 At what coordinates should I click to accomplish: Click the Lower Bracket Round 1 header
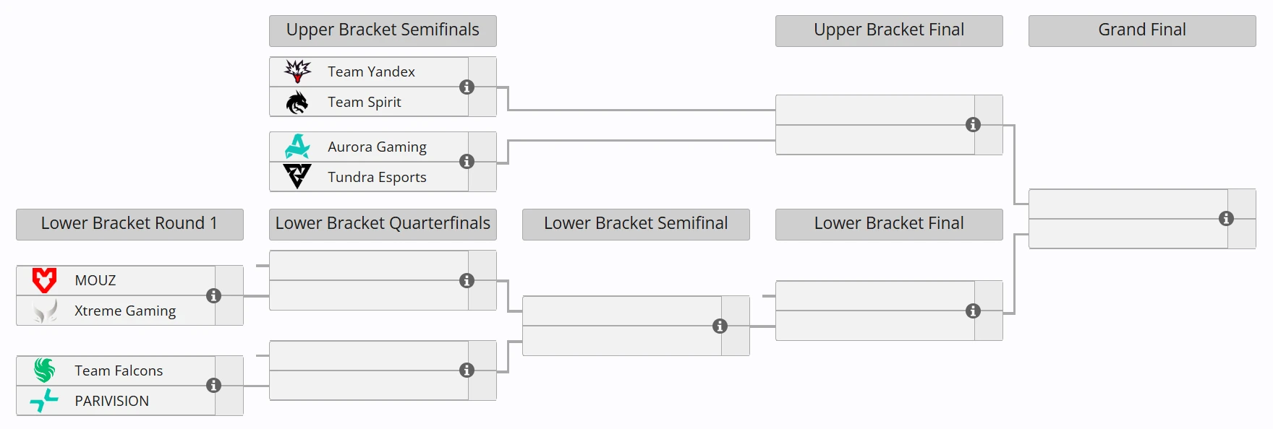129,224
